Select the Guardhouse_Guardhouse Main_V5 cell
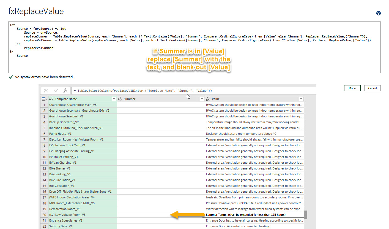 coord(83,105)
